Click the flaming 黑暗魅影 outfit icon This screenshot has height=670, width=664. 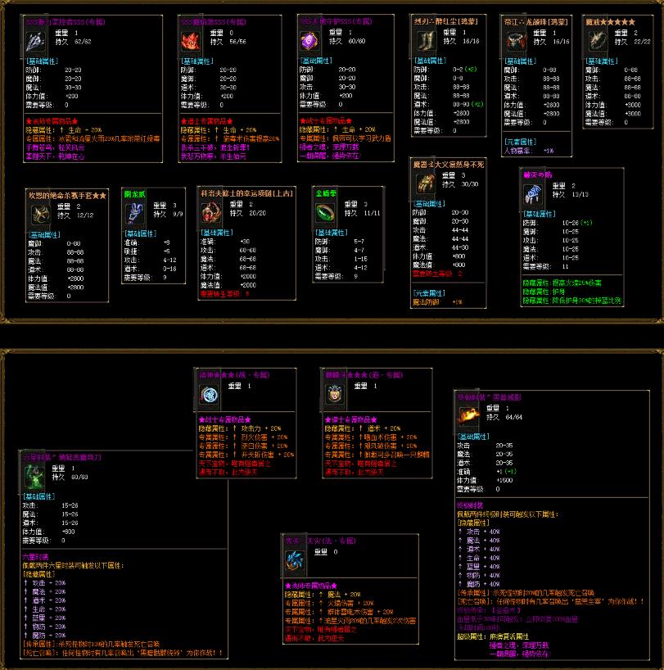click(469, 418)
